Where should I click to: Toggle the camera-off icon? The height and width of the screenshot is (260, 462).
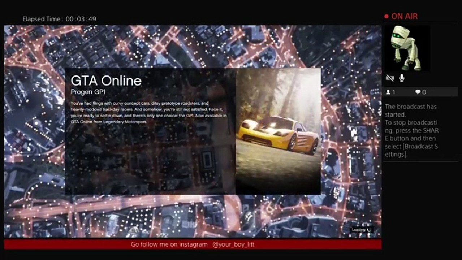390,78
